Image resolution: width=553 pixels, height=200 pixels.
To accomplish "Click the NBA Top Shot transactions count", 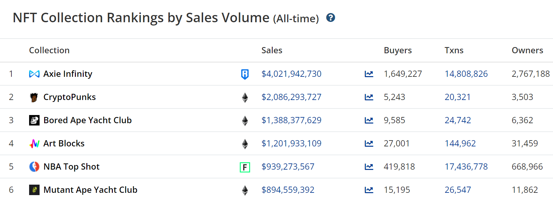I will click(x=466, y=167).
